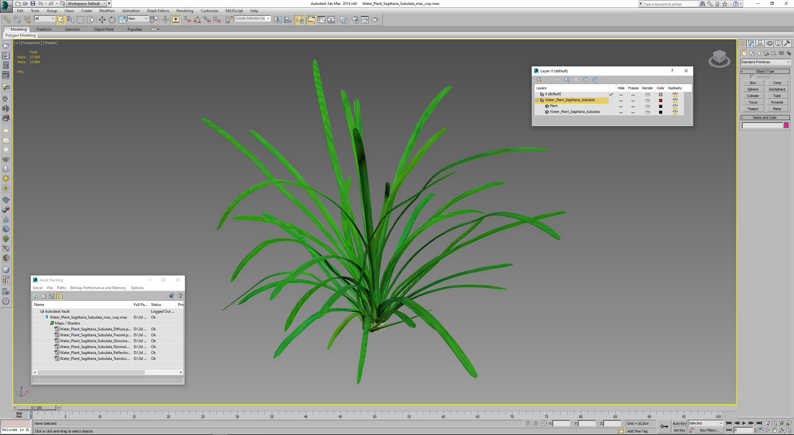This screenshot has height=435, width=794.
Task: Create a Teapot primitive button
Action: tap(753, 109)
